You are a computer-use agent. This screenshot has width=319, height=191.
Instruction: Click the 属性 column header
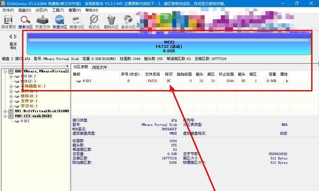(x=284, y=74)
